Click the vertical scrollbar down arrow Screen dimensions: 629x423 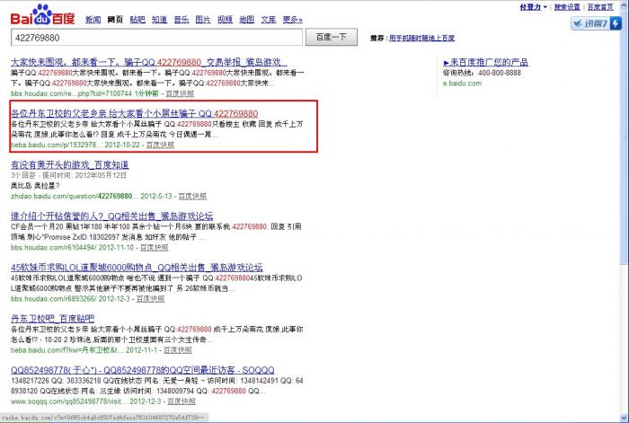coord(624,419)
